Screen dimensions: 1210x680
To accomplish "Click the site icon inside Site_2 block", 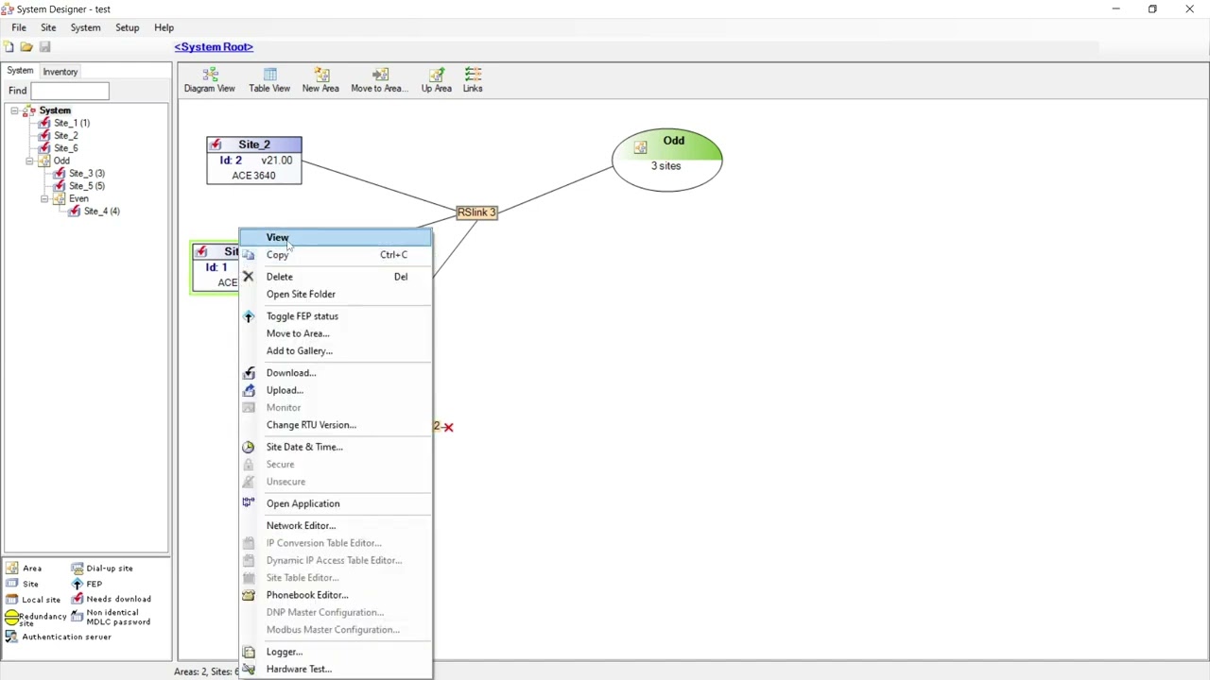I will pos(216,144).
